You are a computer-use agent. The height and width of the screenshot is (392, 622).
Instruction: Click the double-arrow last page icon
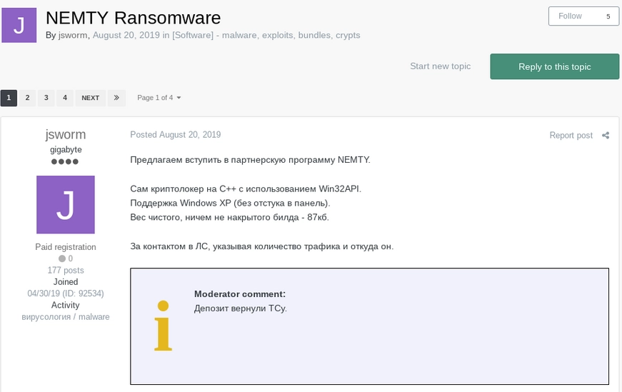click(116, 98)
